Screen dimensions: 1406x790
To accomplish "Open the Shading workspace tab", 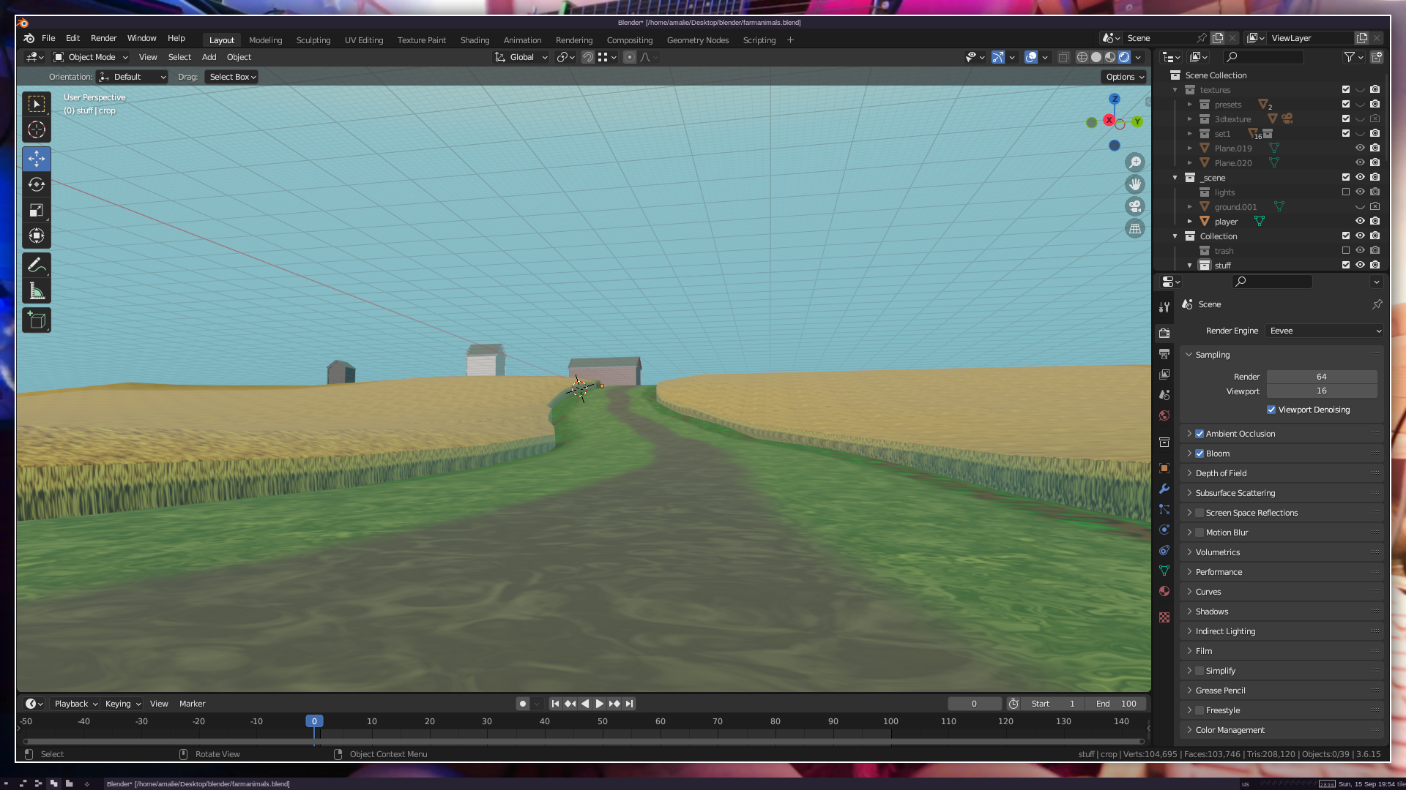I will (475, 40).
